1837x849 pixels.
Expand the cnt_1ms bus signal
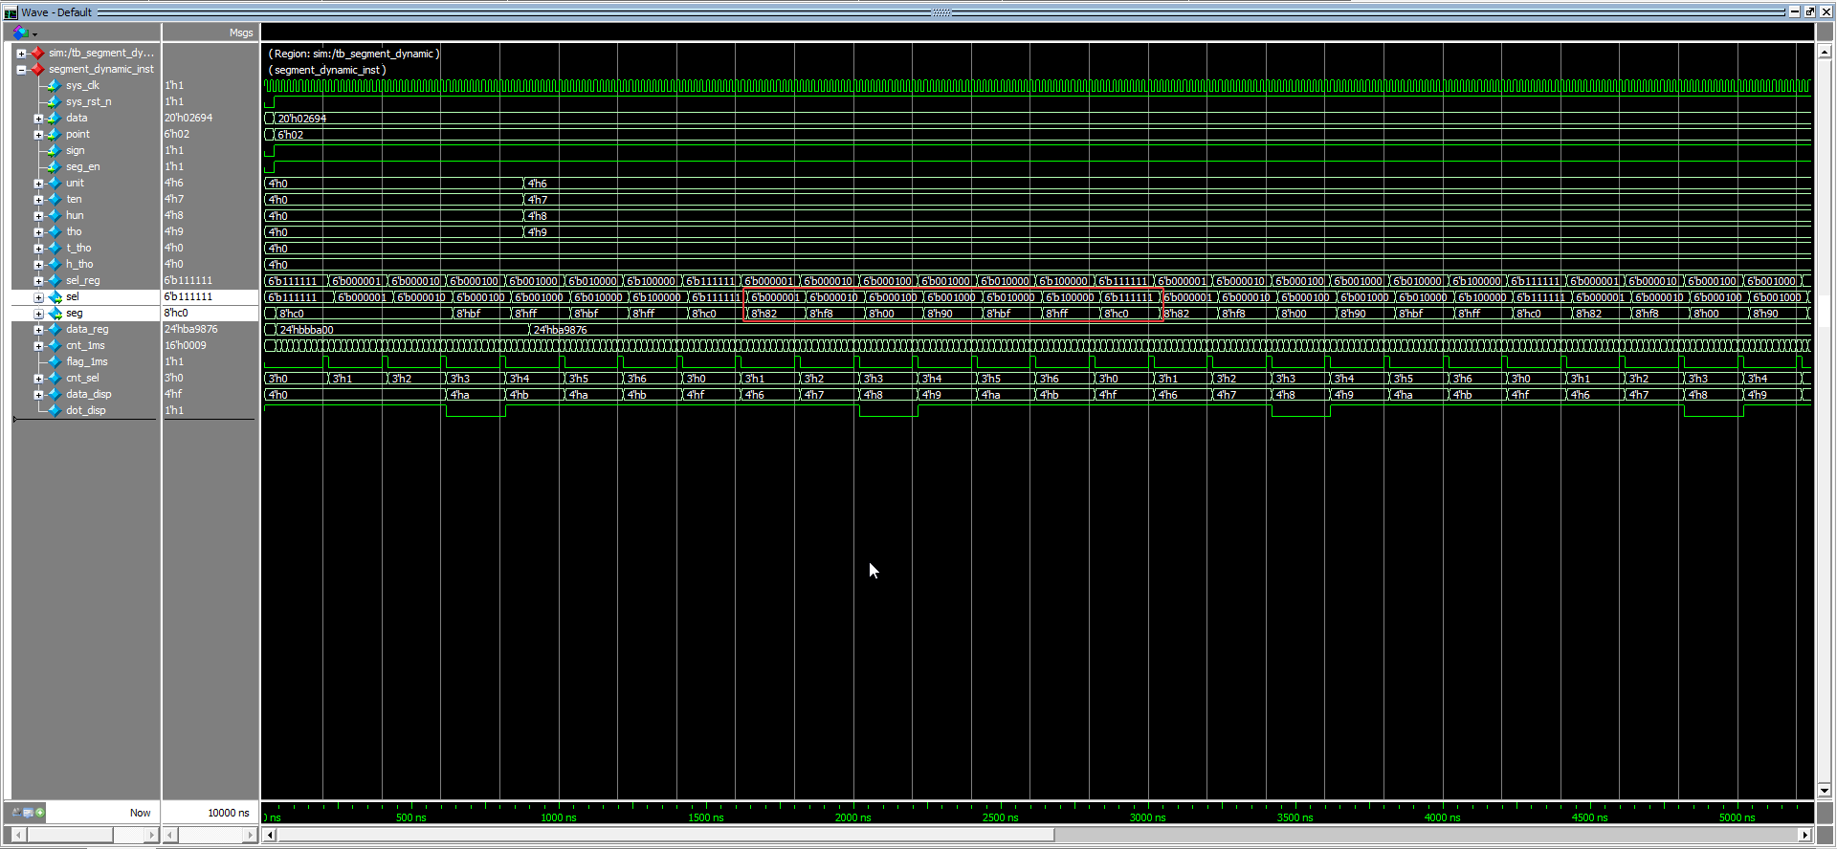point(38,345)
